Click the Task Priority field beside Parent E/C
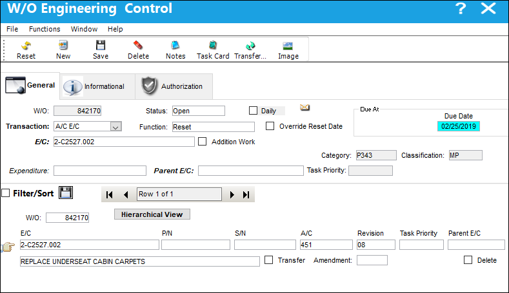The height and width of the screenshot is (293, 509). (x=370, y=171)
